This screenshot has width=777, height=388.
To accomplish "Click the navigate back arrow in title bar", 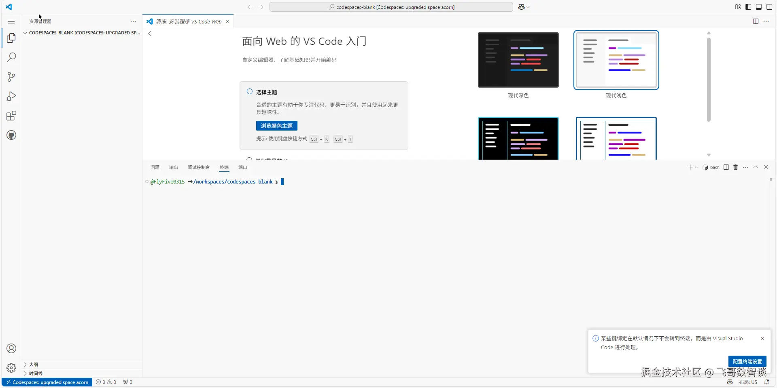I will tap(250, 7).
